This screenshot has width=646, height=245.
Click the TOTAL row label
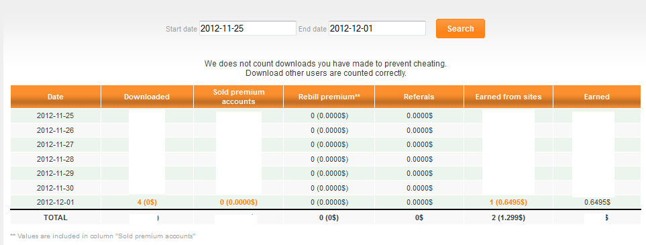55,217
